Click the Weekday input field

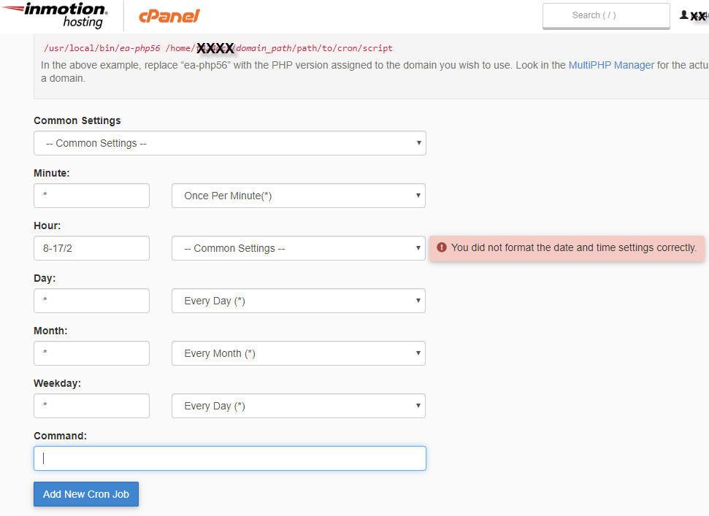pyautogui.click(x=91, y=406)
